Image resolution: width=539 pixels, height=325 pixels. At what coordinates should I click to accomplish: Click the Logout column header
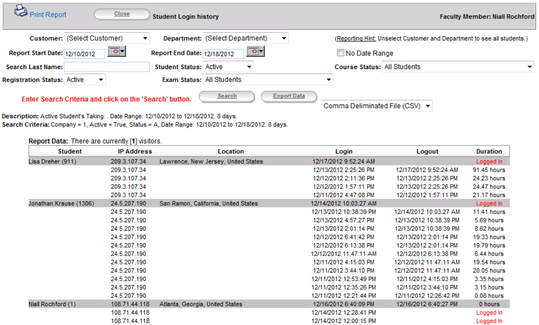[x=427, y=151]
